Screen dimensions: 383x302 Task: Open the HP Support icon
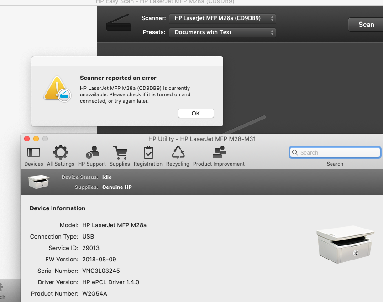coord(92,156)
